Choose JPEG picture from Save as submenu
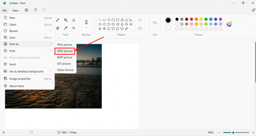Image resolution: width=256 pixels, height=136 pixels. (65, 51)
